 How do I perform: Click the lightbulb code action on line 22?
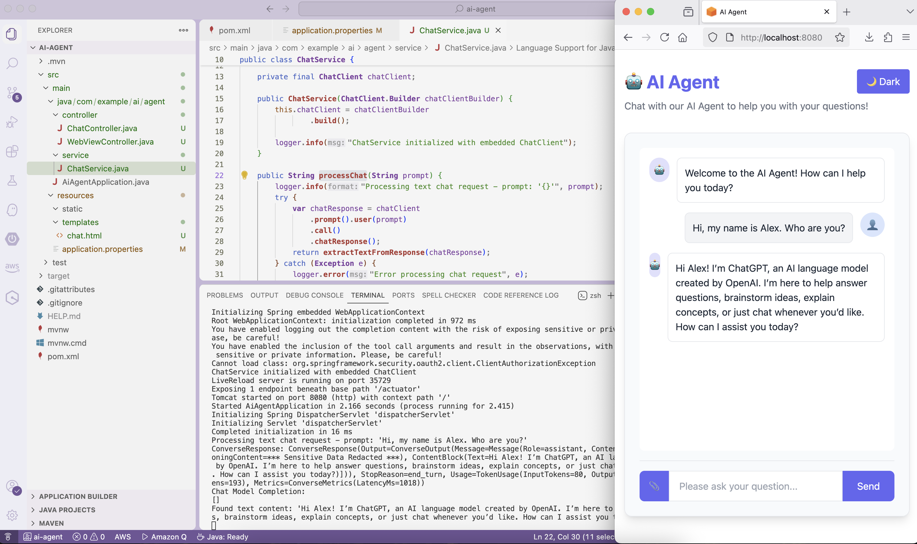(x=244, y=175)
